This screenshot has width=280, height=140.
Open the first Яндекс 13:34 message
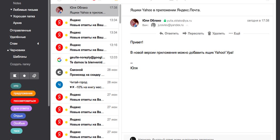tap(85, 23)
